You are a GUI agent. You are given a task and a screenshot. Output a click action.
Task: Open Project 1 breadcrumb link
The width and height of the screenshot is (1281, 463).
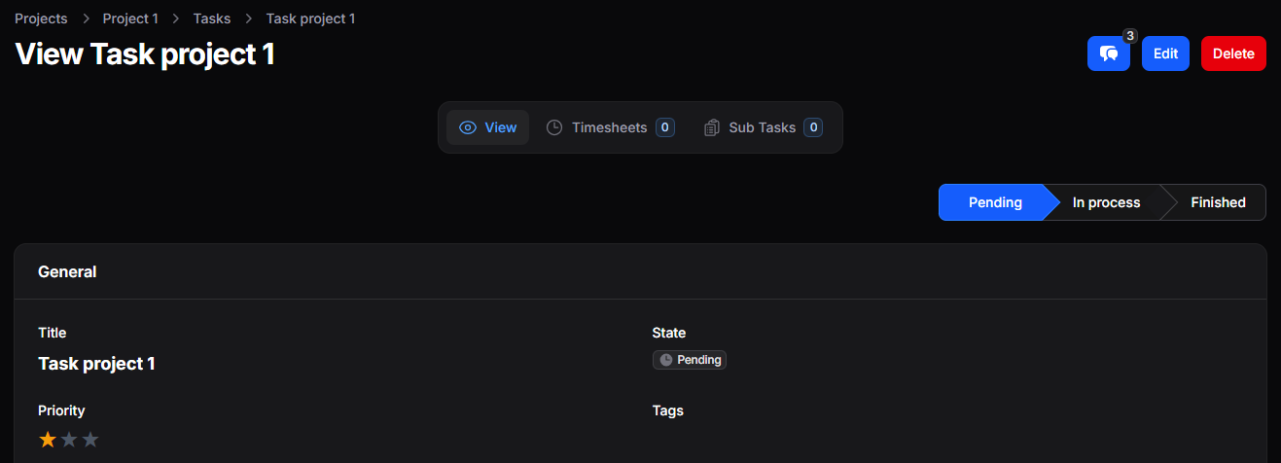[x=130, y=18]
